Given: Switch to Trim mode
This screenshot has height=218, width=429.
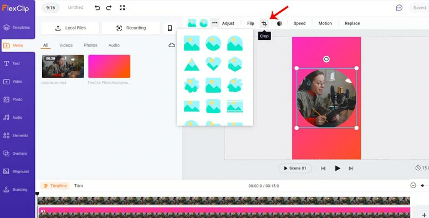Looking at the screenshot, I should (79, 186).
